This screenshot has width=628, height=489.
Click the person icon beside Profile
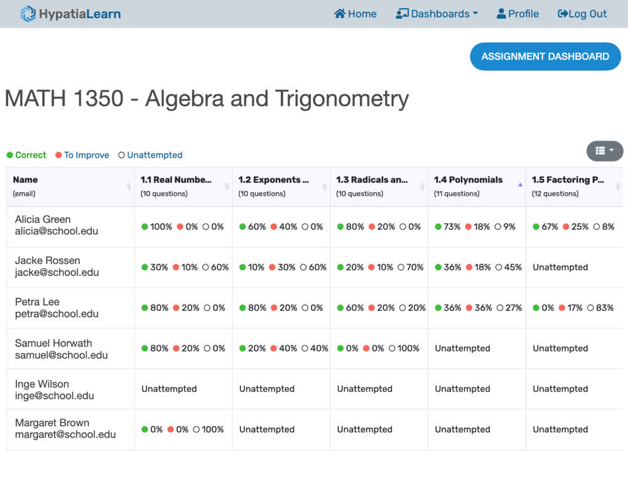(501, 13)
